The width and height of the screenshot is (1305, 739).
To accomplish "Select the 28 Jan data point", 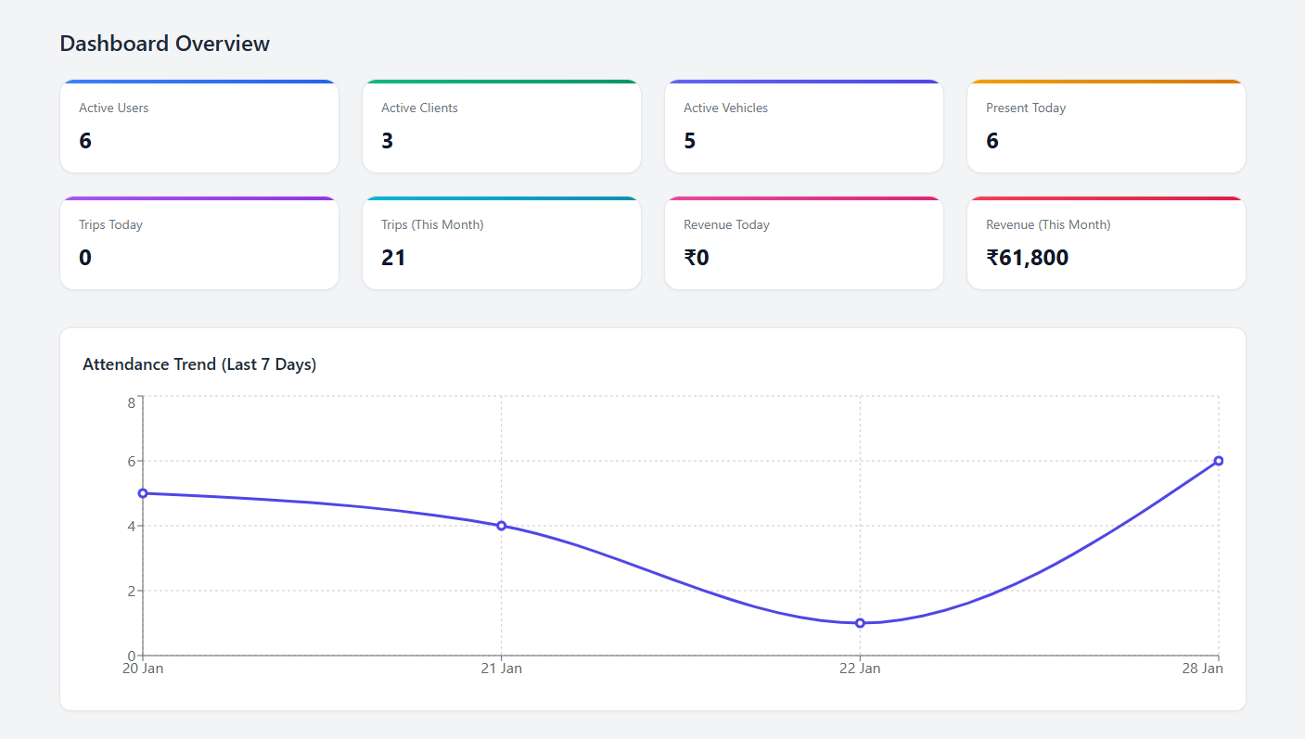I will (1219, 460).
